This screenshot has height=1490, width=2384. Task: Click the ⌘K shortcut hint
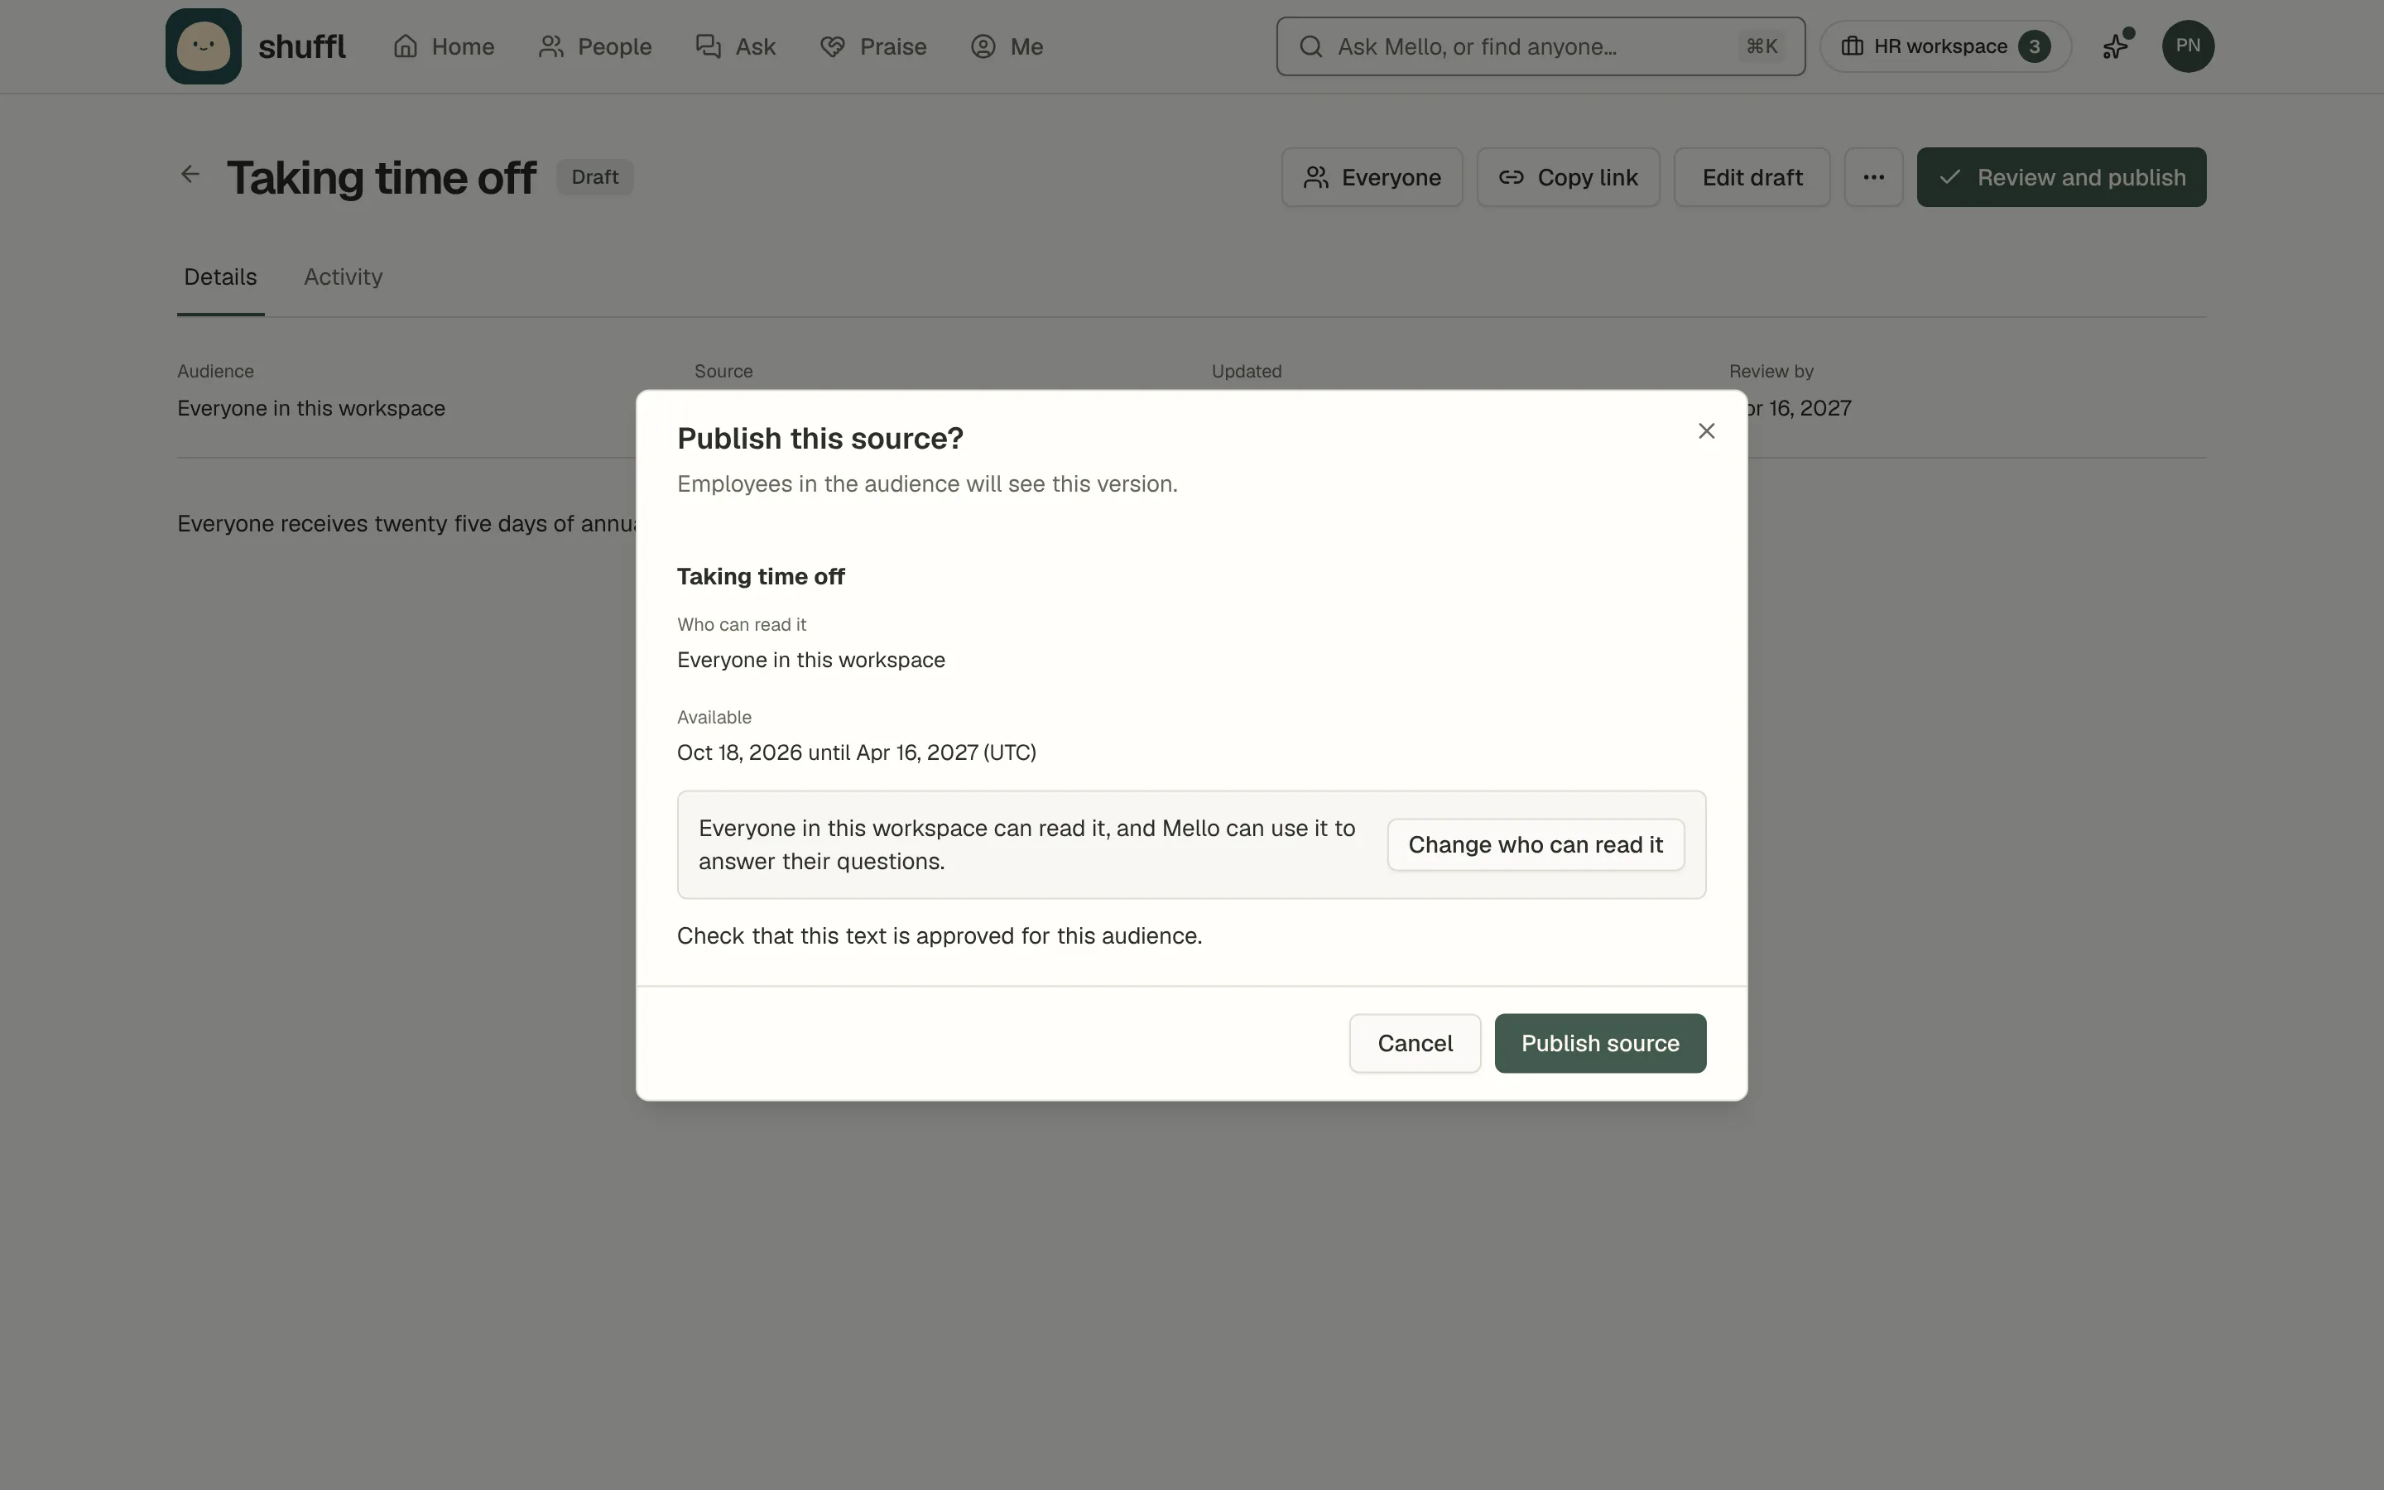pyautogui.click(x=1762, y=46)
